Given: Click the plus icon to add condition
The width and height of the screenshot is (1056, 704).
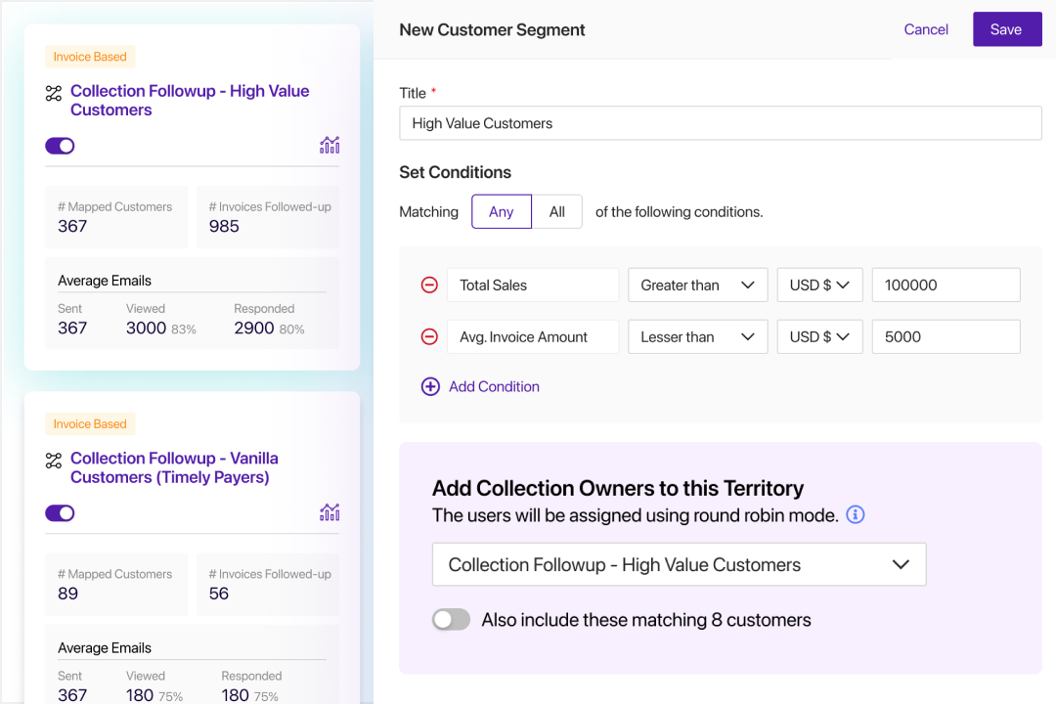Looking at the screenshot, I should click(430, 387).
